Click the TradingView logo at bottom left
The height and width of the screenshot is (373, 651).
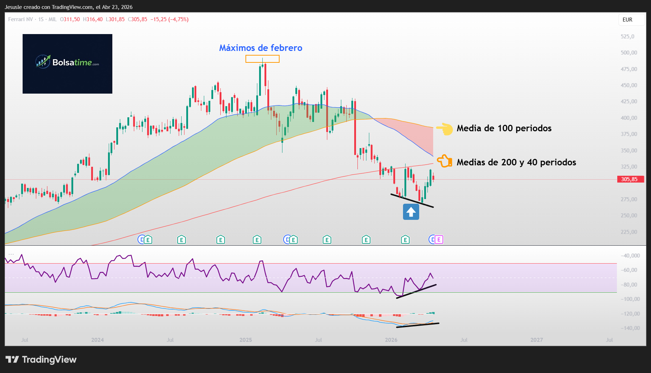pyautogui.click(x=41, y=359)
